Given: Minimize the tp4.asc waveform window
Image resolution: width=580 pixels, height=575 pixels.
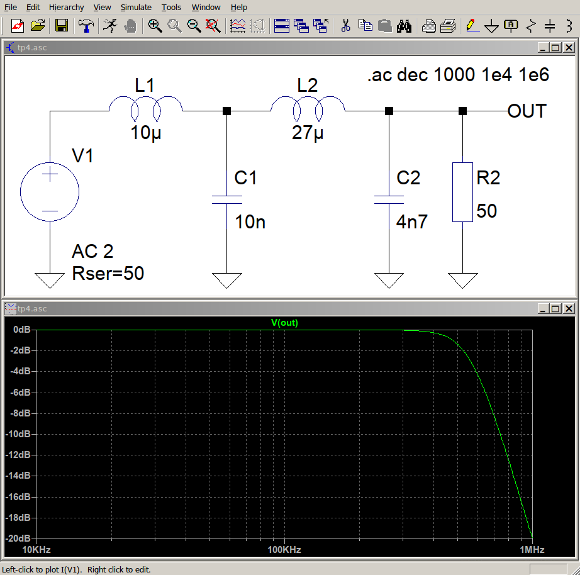Looking at the screenshot, I should 543,308.
